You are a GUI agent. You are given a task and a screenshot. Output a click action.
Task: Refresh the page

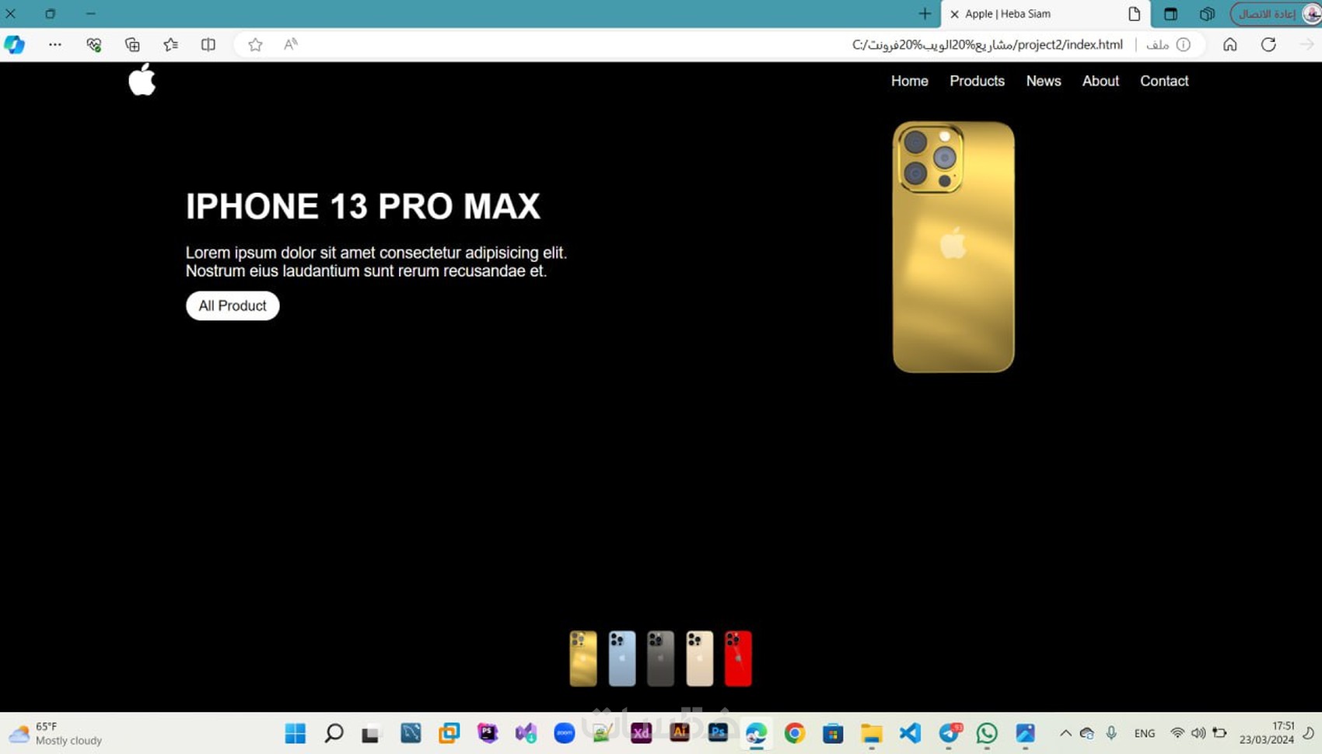[1268, 44]
